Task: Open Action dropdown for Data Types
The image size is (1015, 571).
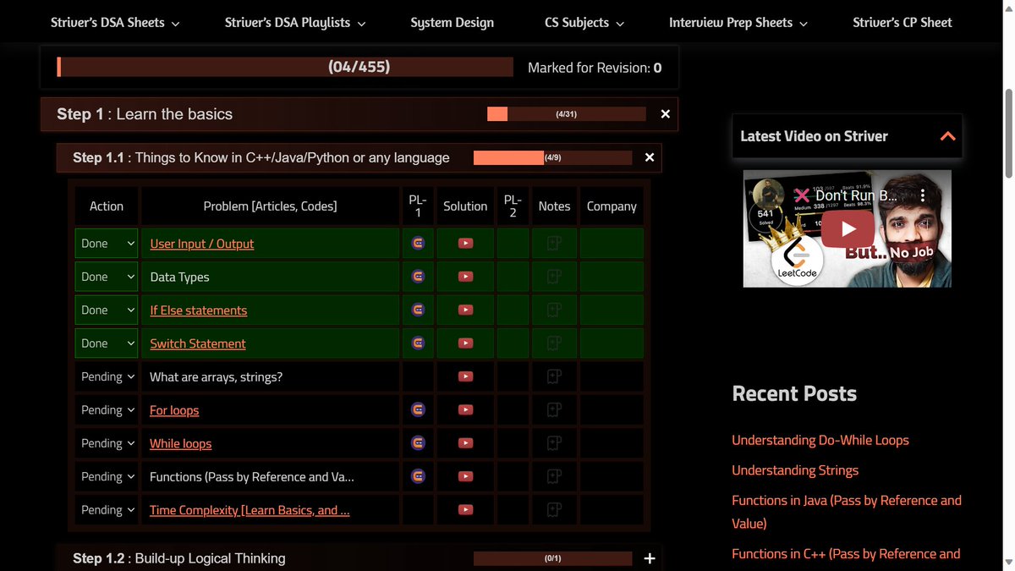Action: (107, 277)
